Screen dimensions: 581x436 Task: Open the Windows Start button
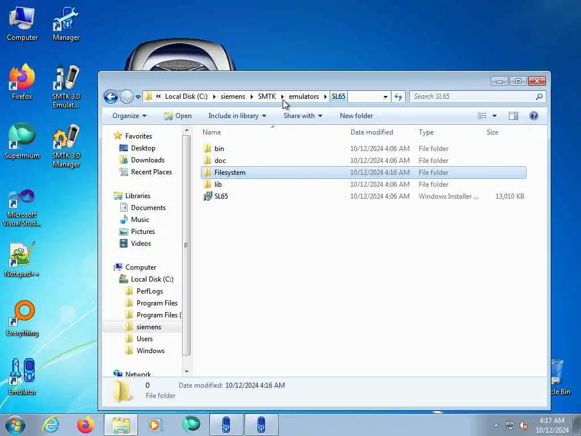[15, 425]
